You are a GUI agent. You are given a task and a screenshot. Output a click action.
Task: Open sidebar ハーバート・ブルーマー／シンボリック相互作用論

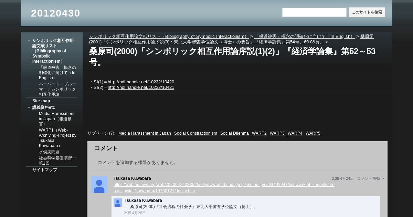[57, 89]
